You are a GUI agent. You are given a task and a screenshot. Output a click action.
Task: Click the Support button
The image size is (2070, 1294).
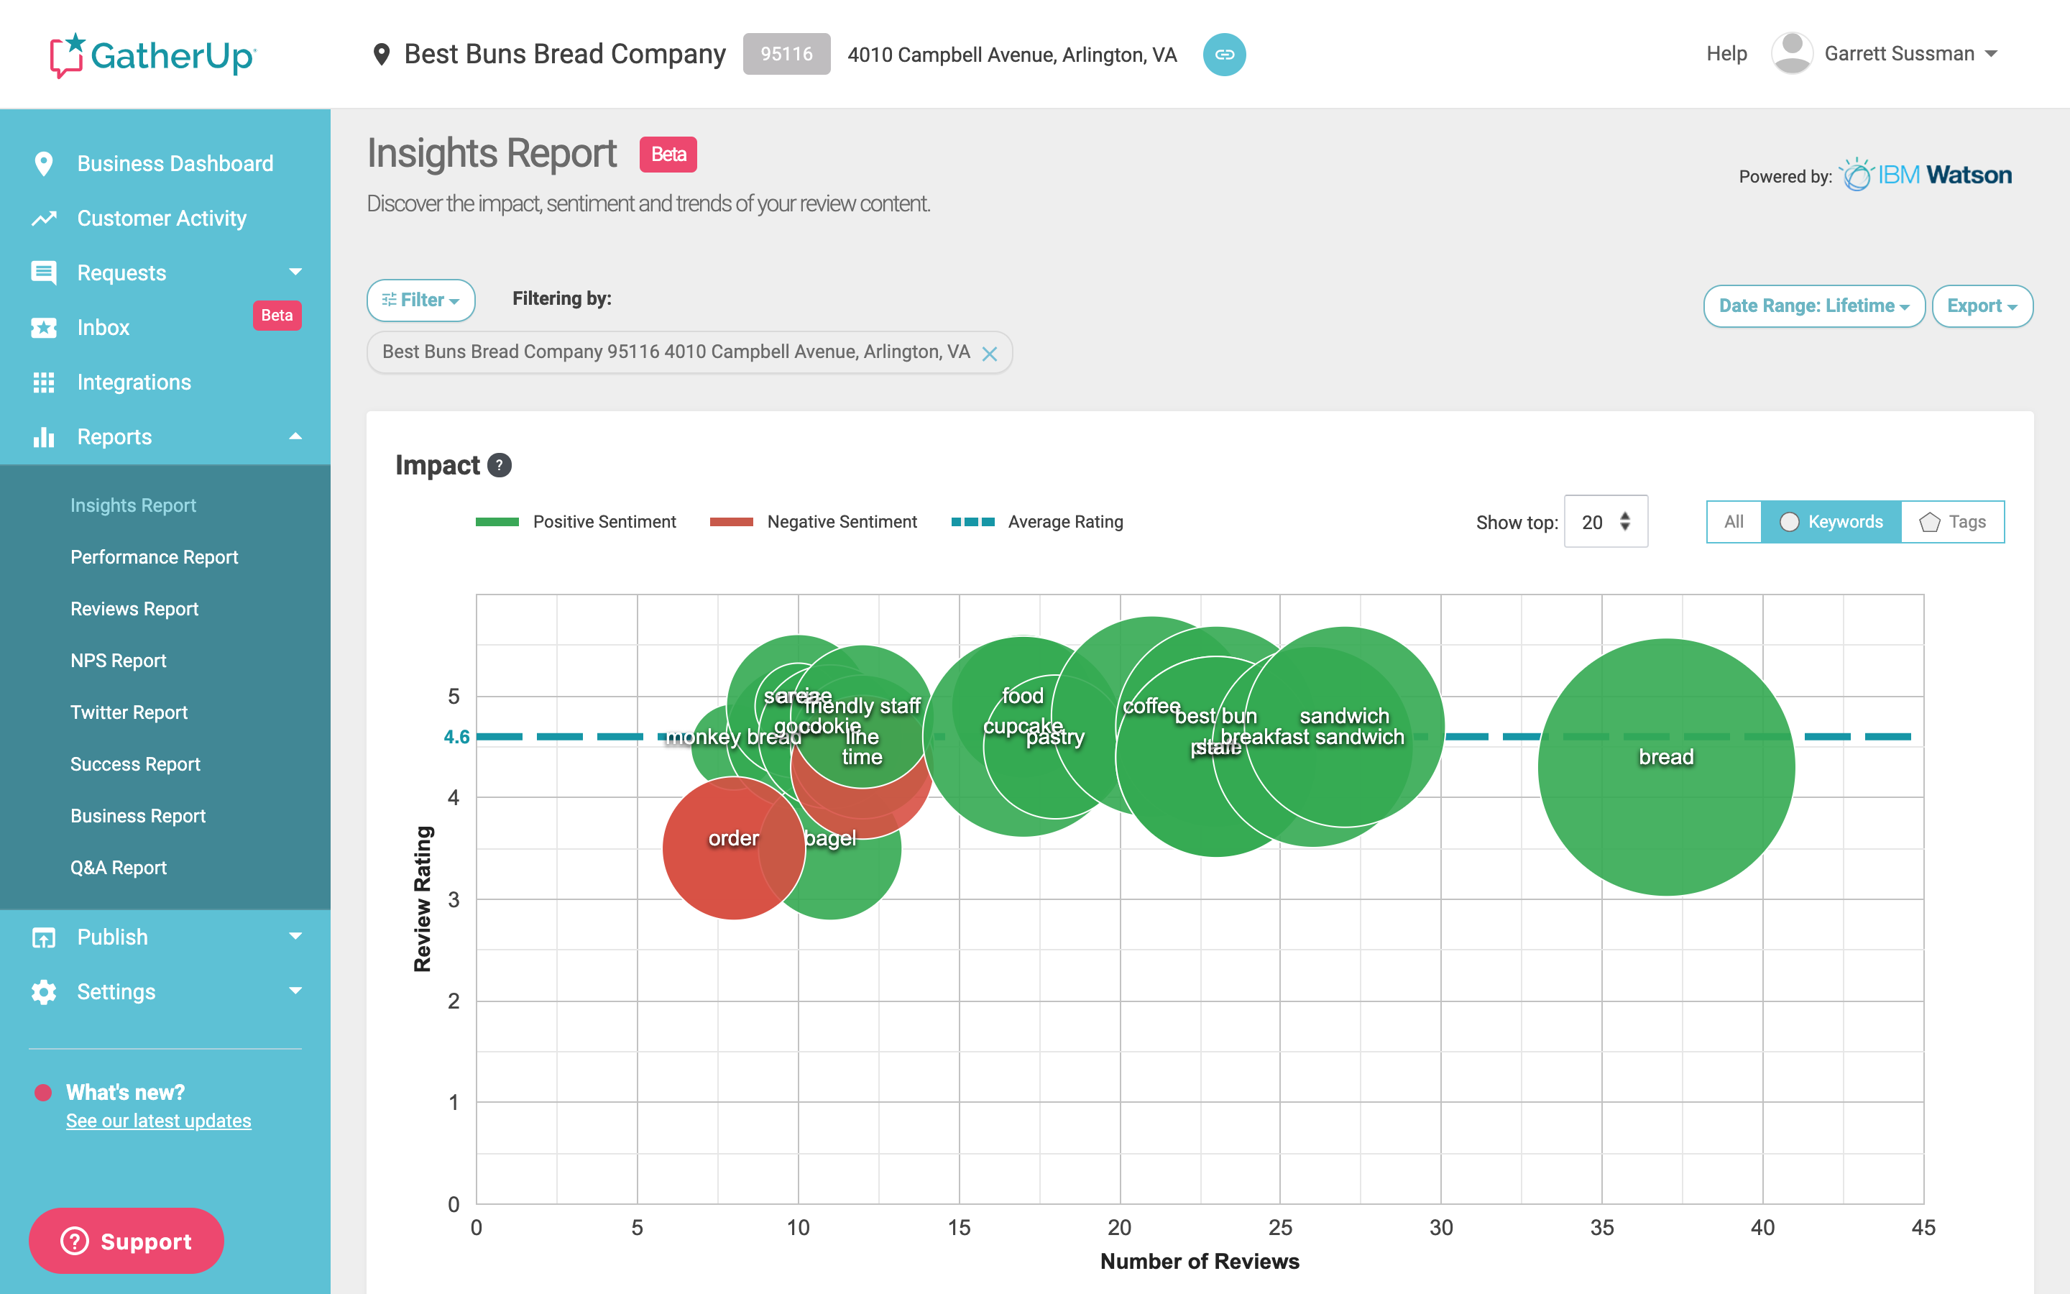tap(126, 1241)
